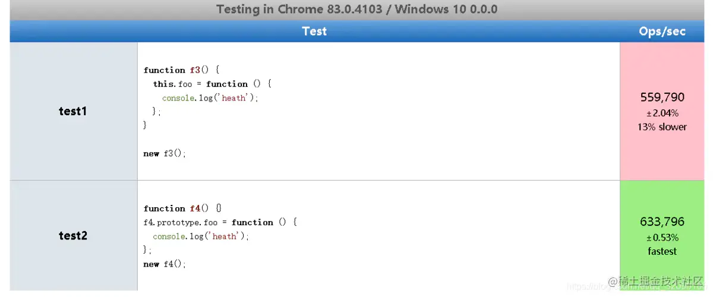Click the "f4.prototype.foo = function ()" line

[x=219, y=223]
